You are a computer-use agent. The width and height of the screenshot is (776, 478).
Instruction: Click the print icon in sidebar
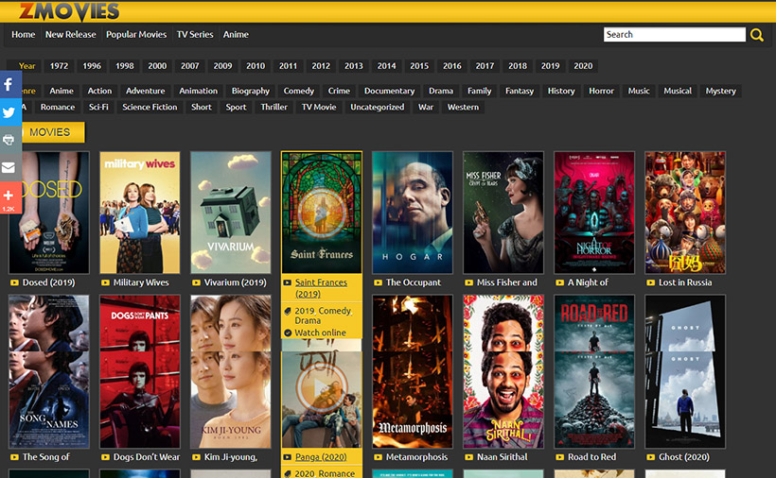9,140
